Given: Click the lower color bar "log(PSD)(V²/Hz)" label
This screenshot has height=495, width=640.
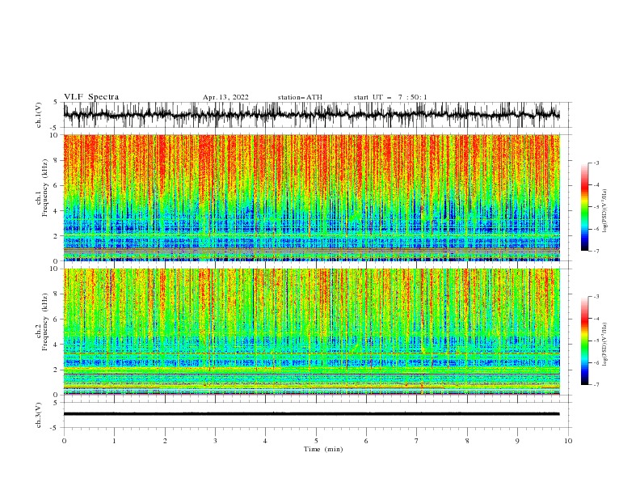Looking at the screenshot, I should 605,345.
